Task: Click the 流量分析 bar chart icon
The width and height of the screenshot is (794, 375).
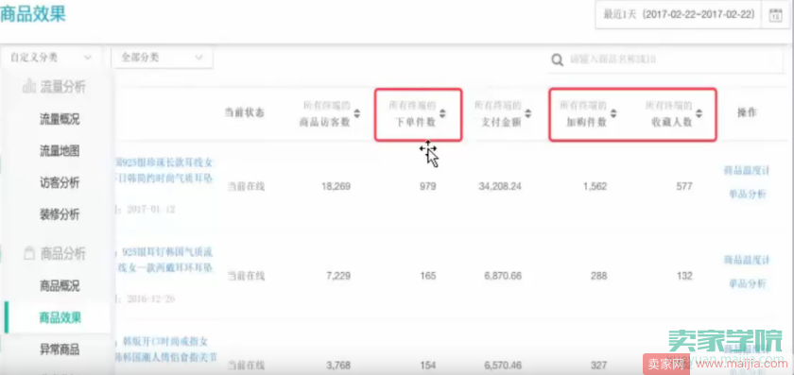Action: (28, 86)
